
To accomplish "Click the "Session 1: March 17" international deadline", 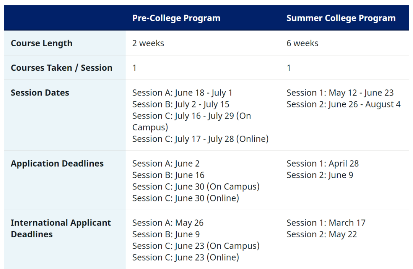I will pos(326,222).
